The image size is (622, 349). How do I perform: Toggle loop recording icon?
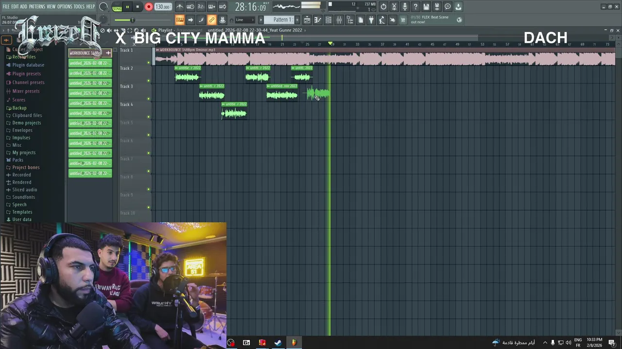pos(223,7)
